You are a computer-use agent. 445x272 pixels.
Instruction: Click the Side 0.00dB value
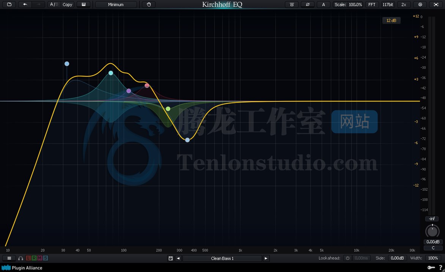point(397,258)
